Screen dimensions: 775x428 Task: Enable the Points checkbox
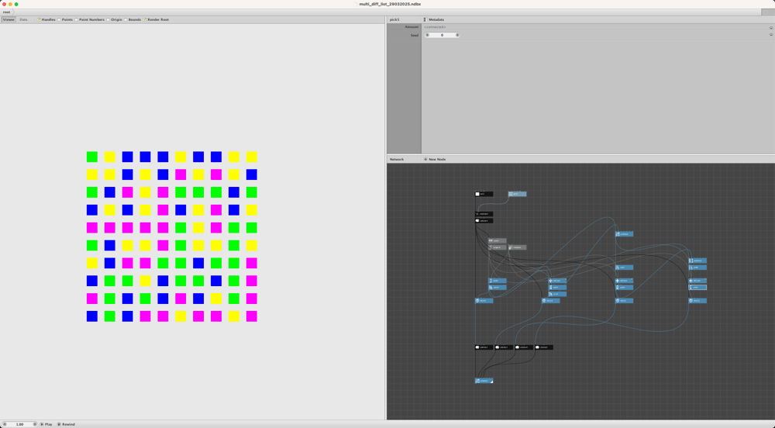click(x=59, y=19)
